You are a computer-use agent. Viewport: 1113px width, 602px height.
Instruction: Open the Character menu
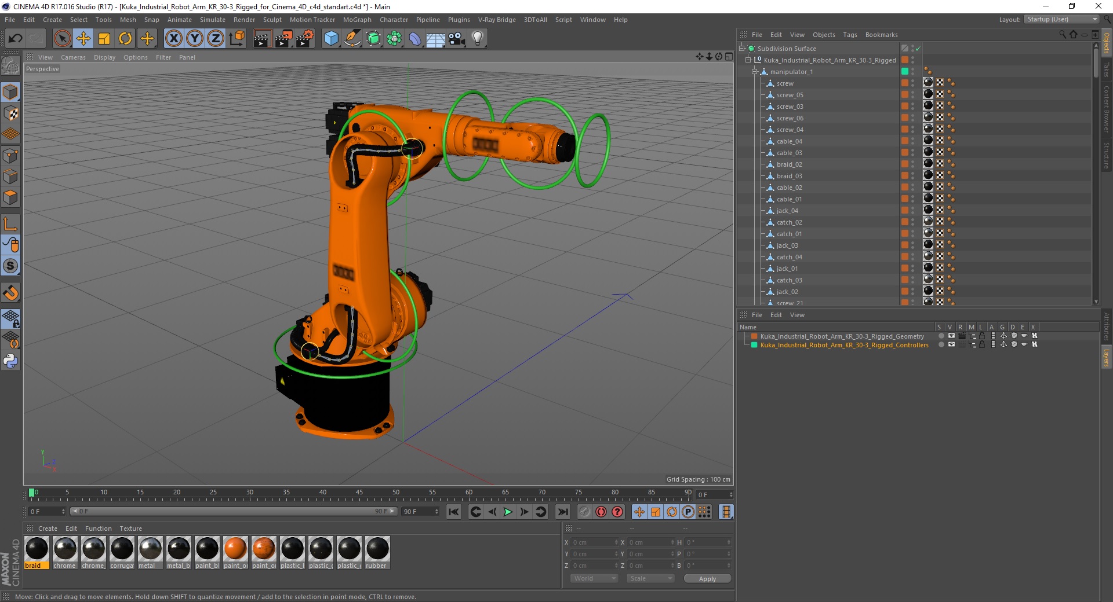coord(394,20)
